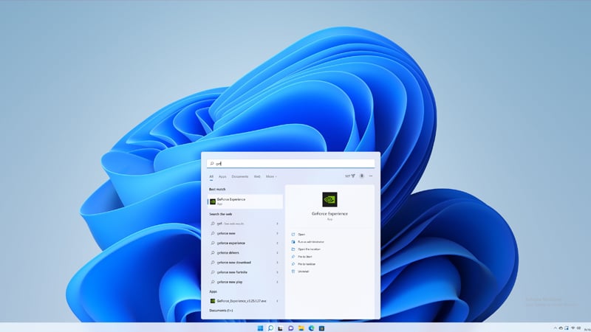Open the Chat icon on the taskbar
Viewport: 591px width, 332px height.
tap(290, 327)
